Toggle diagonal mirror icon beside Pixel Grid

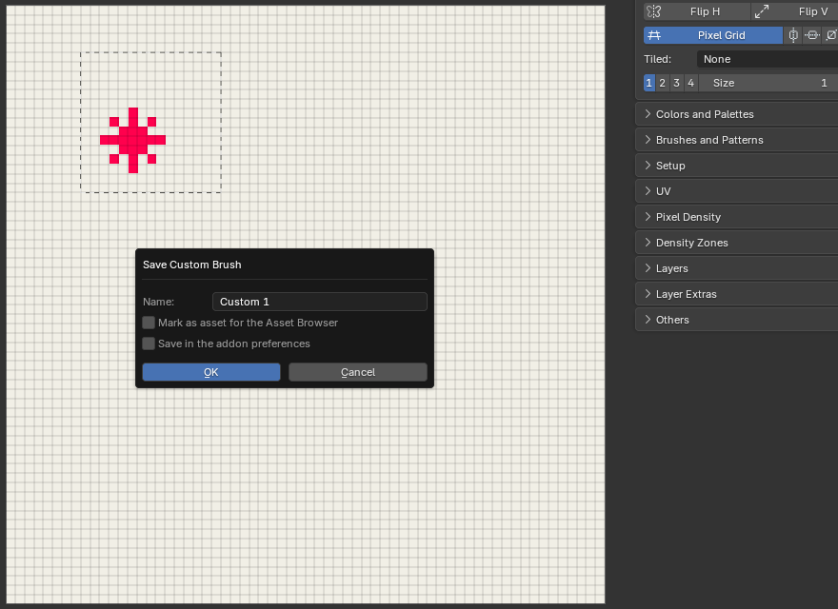click(830, 35)
